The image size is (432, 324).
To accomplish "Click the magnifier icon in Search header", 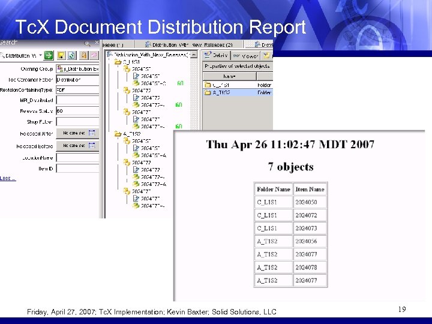I will coord(87,43).
